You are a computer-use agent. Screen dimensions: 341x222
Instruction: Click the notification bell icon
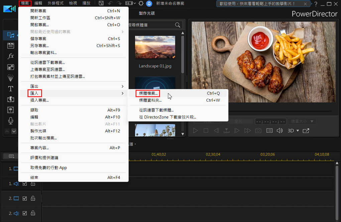pyautogui.click(x=149, y=3)
